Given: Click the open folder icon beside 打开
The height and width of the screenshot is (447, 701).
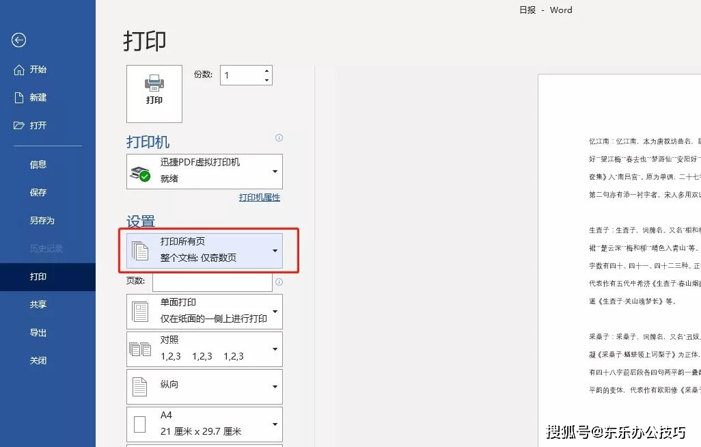Looking at the screenshot, I should pos(18,125).
